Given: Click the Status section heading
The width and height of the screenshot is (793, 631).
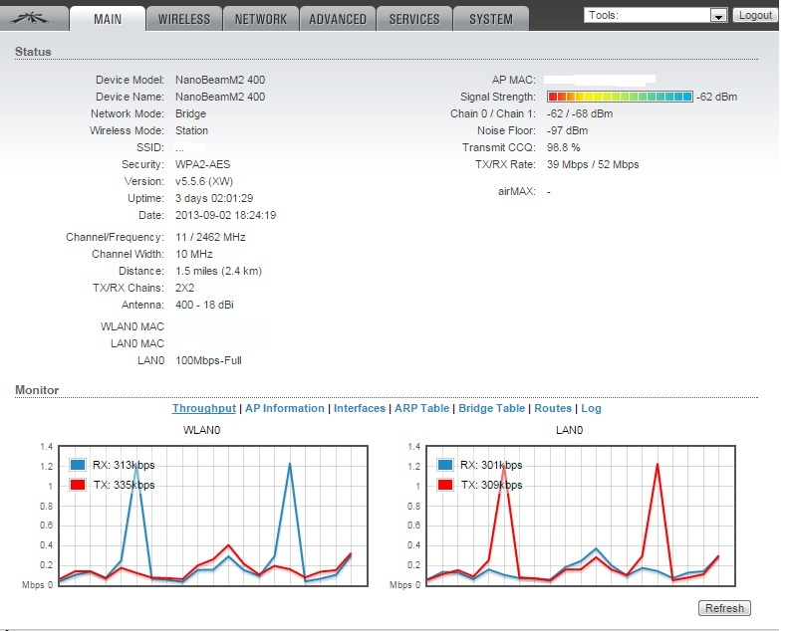Looking at the screenshot, I should pyautogui.click(x=33, y=52).
